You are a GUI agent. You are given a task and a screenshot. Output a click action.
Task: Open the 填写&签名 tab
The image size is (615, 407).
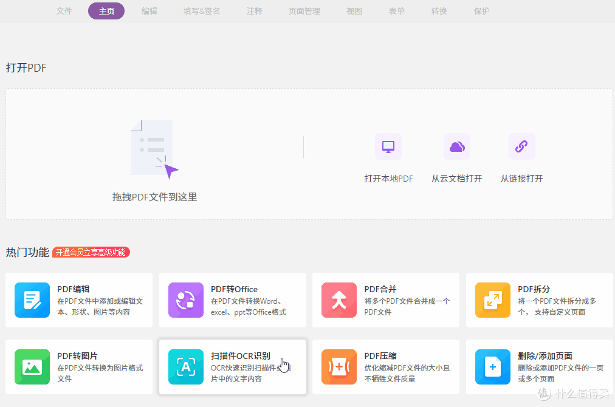pos(202,11)
